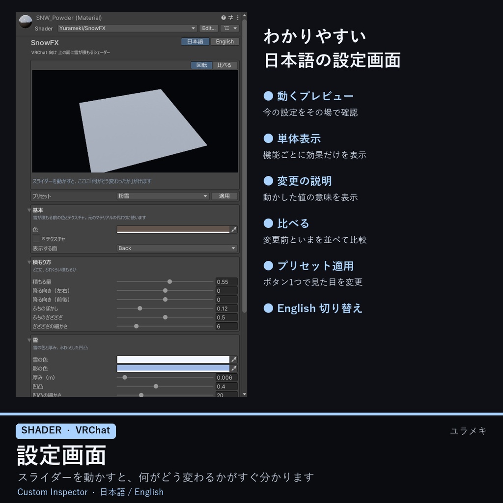Click the ふちのぎざぎざ value field 0.5
This screenshot has width=503, height=503.
(x=226, y=317)
